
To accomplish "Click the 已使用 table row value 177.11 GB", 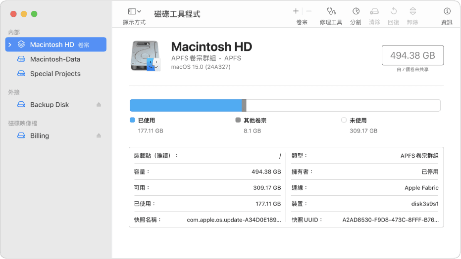I will (268, 204).
